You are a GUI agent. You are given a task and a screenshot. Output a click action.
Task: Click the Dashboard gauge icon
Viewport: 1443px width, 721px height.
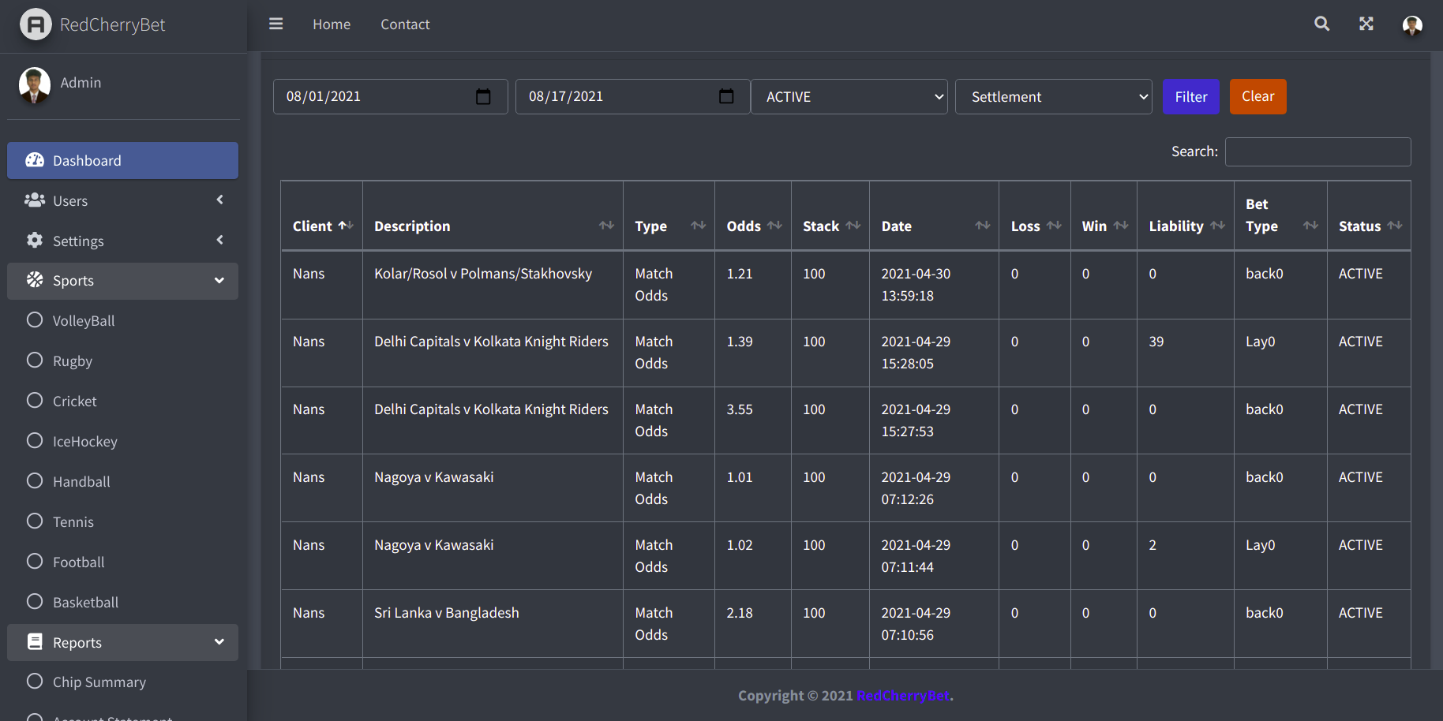coord(35,160)
